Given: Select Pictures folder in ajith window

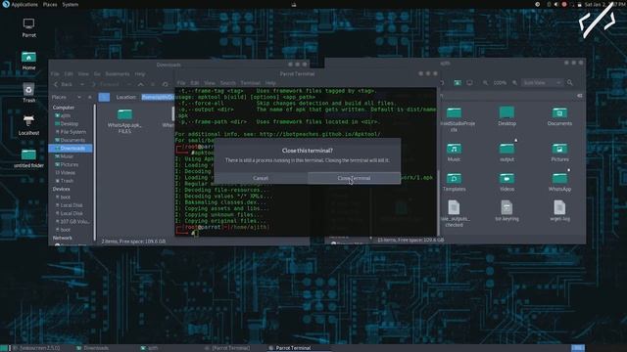Looking at the screenshot, I should 559,153.
